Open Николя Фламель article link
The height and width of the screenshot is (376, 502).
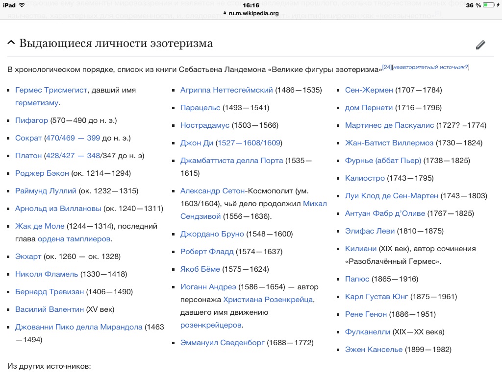coord(47,274)
